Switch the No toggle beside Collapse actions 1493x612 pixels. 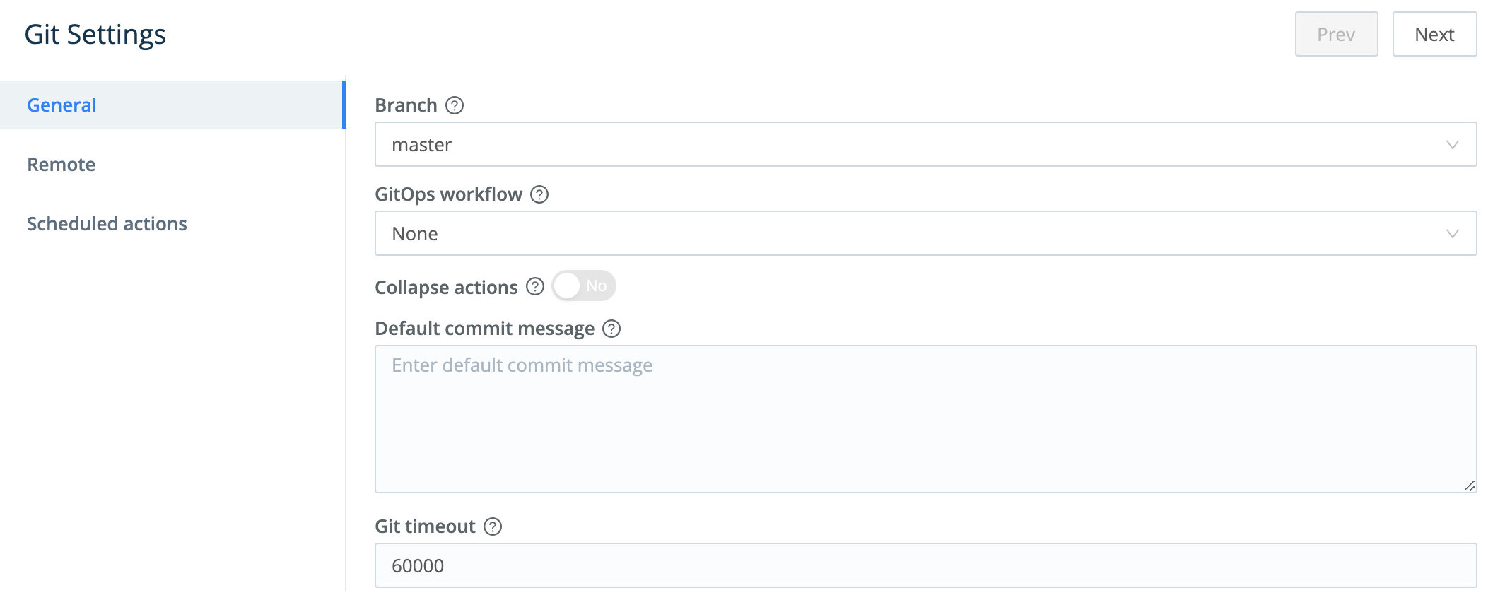[x=582, y=286]
